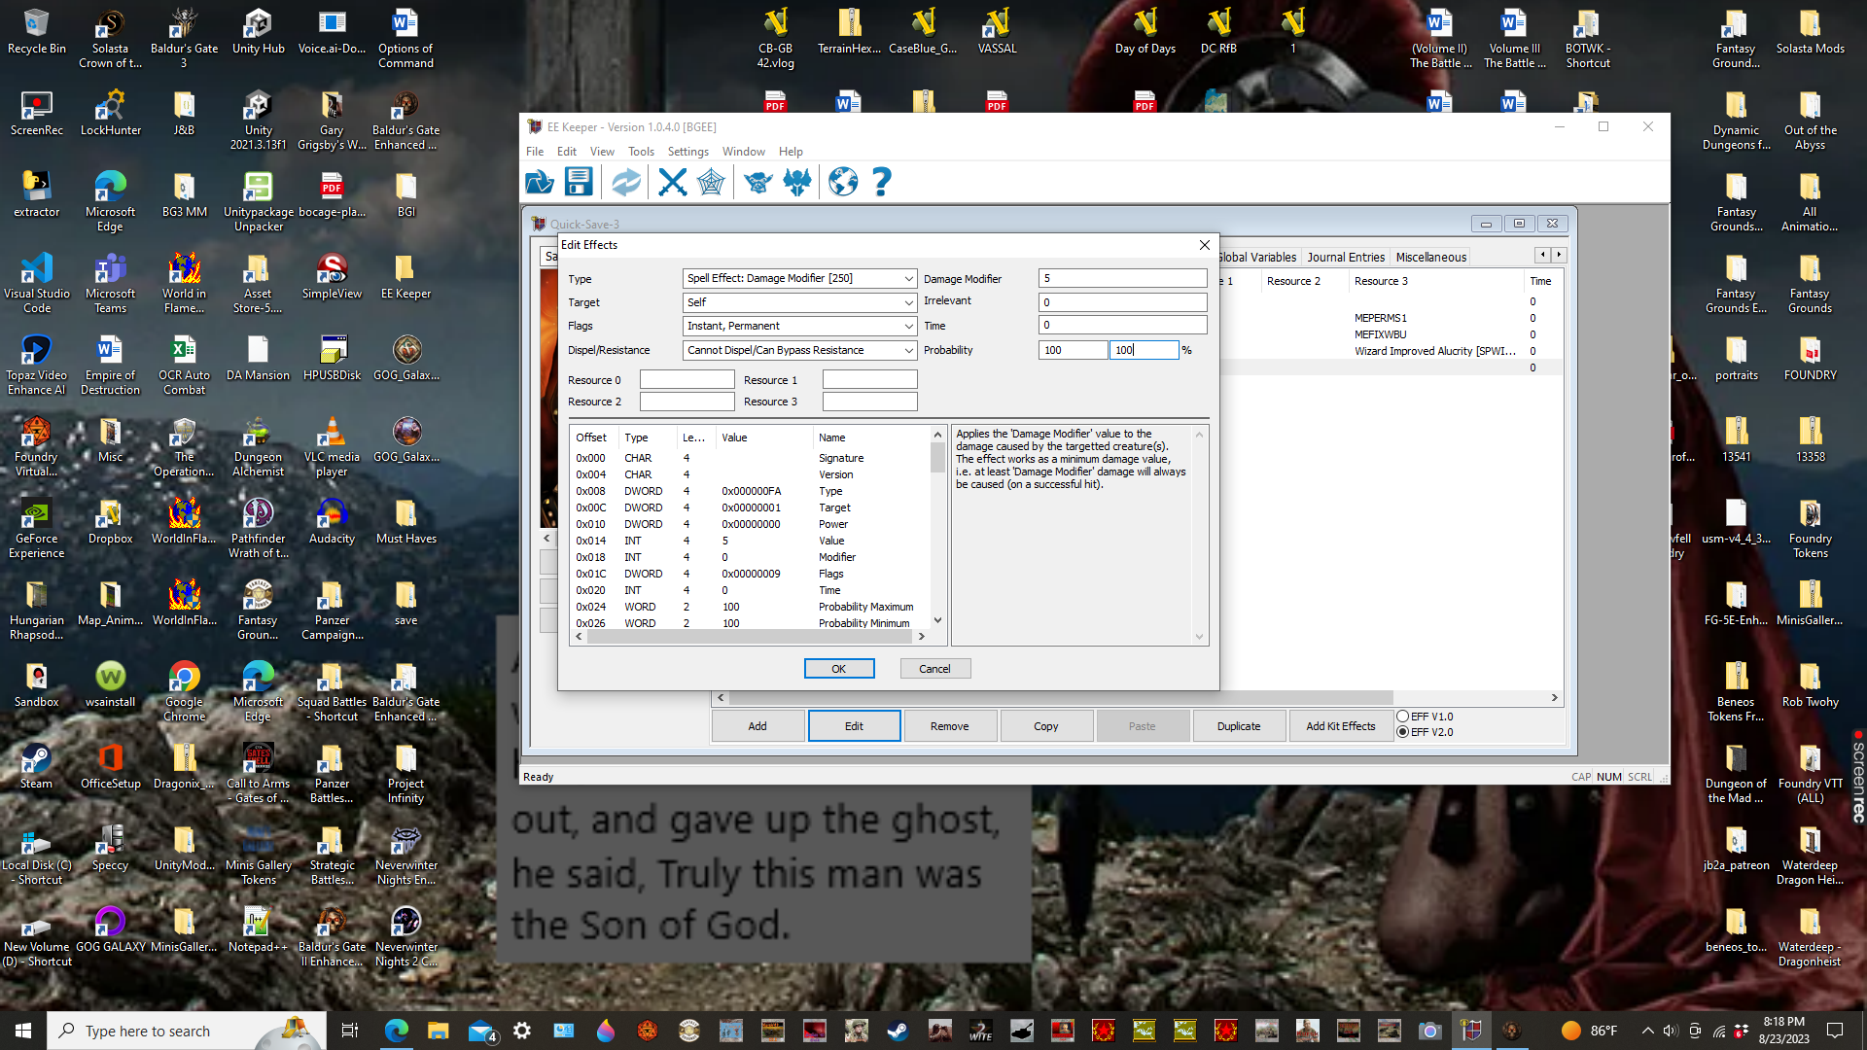Click the refresh arrows toolbar icon

click(626, 182)
